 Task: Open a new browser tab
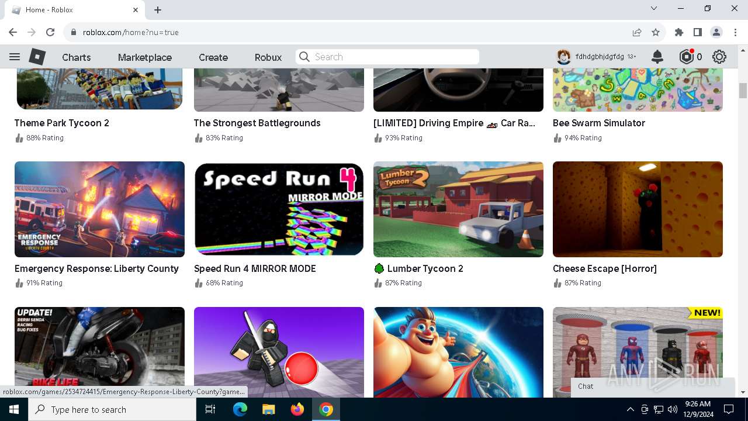(x=158, y=10)
